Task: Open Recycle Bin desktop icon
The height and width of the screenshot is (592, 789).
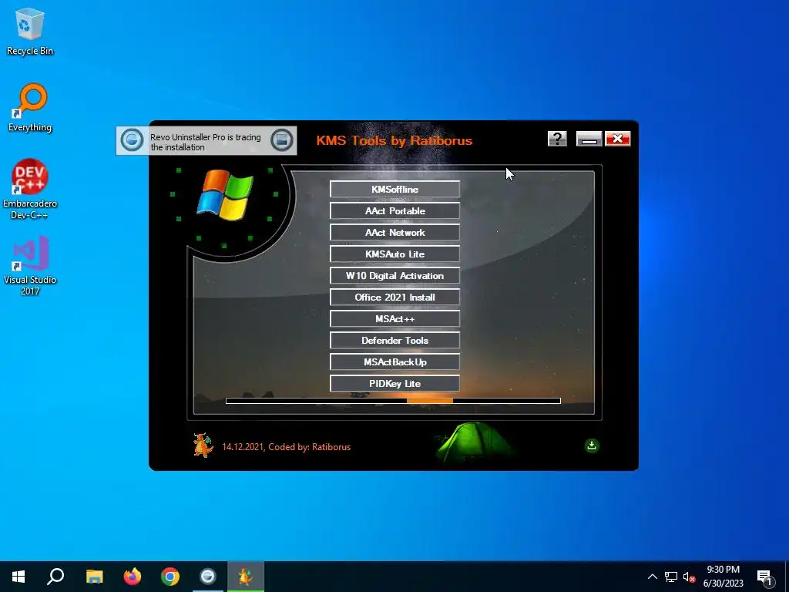Action: coord(30,31)
